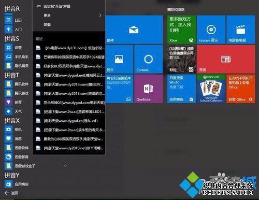Open the Movies & TV (电影和电视) tile

[241, 30]
